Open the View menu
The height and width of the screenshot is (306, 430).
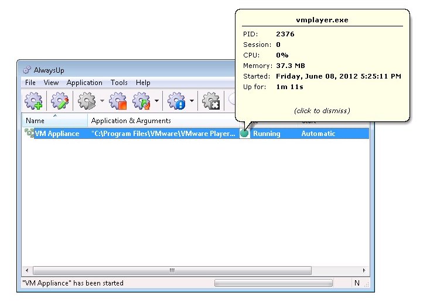[x=51, y=83]
